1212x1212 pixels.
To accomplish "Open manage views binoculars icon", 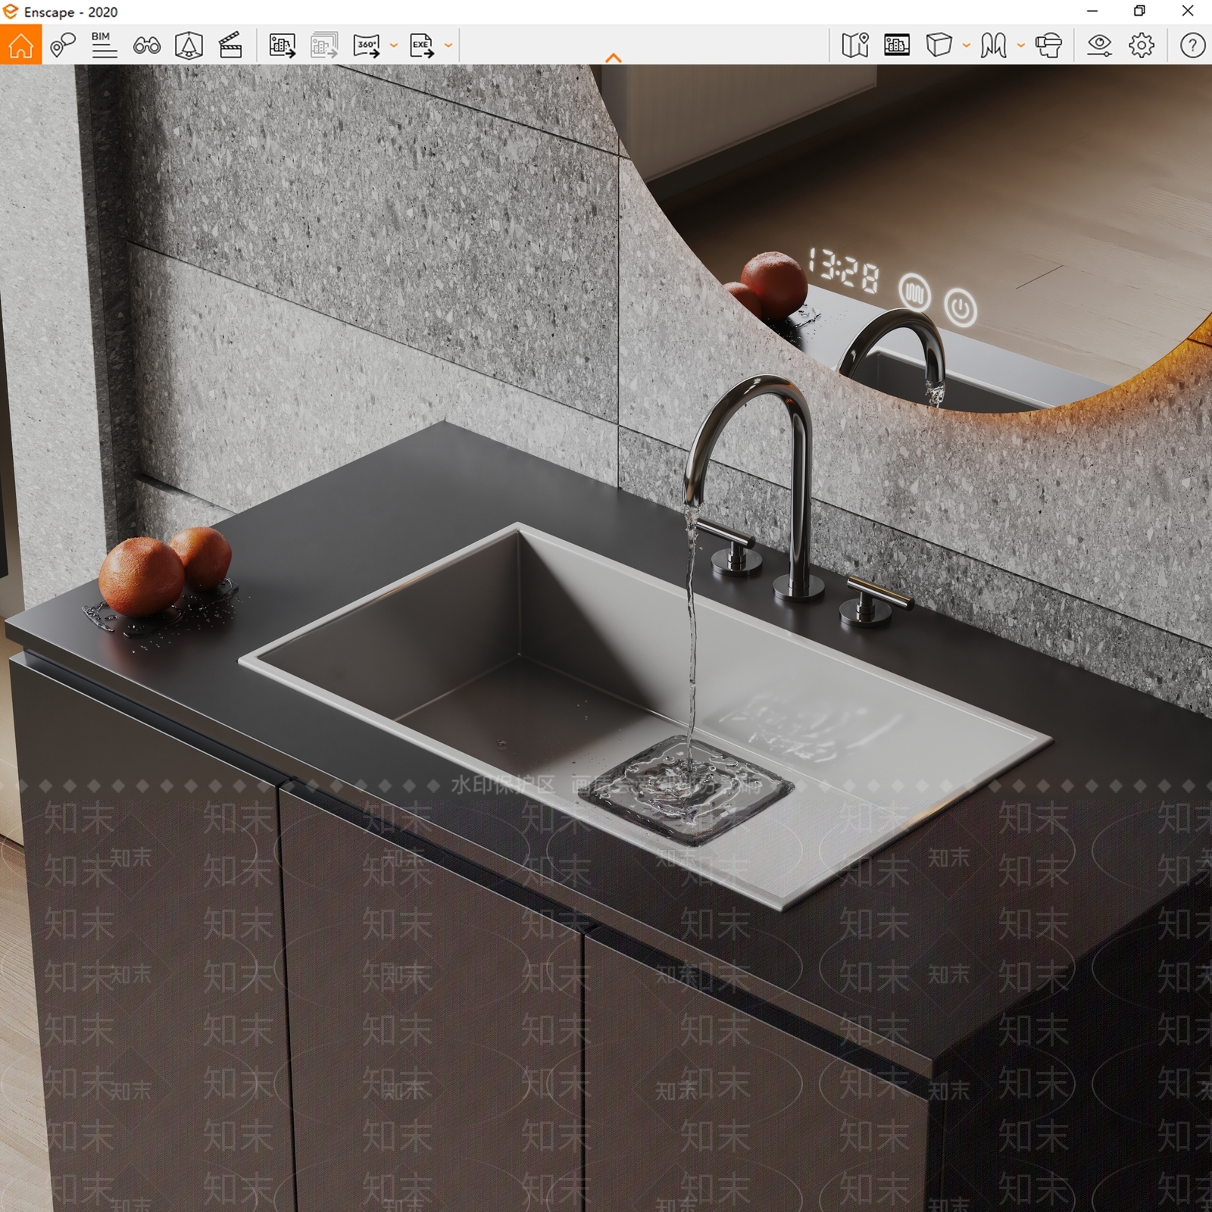I will coord(146,46).
